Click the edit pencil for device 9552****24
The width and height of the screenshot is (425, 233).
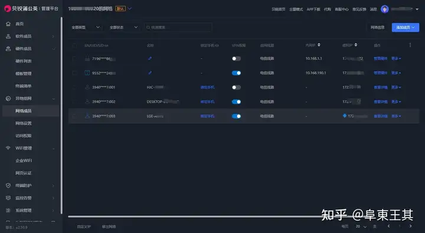pyautogui.click(x=150, y=73)
